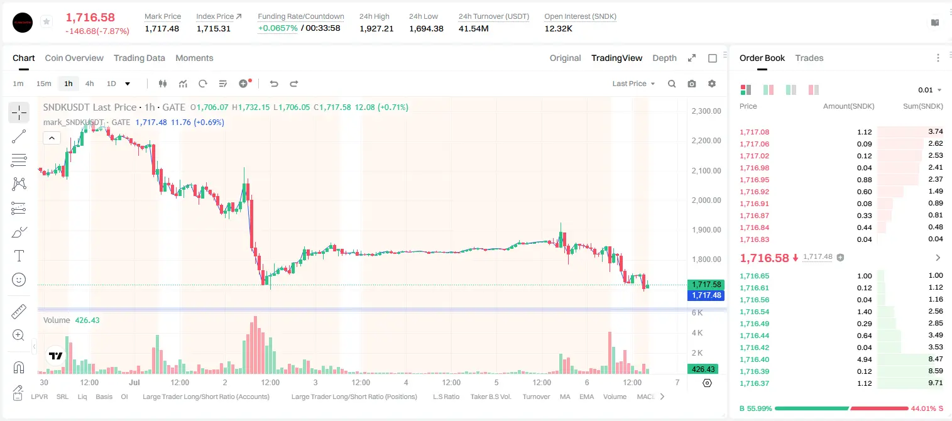Screen dimensions: 952x421
Task: Open the 0.01 price precision dropdown
Action: tap(930, 90)
